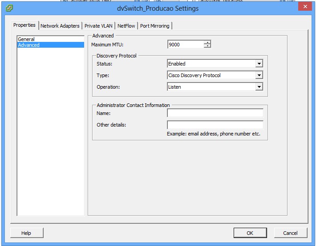Viewport: 316px width, 246px height.
Task: Go to the NetFlow tab
Action: click(x=126, y=26)
